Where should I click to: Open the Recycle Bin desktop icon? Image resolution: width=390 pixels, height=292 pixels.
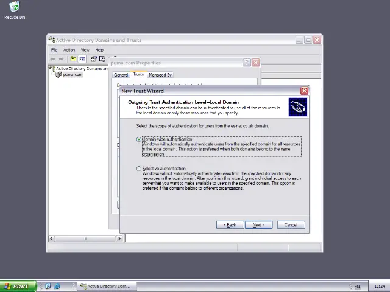click(14, 8)
